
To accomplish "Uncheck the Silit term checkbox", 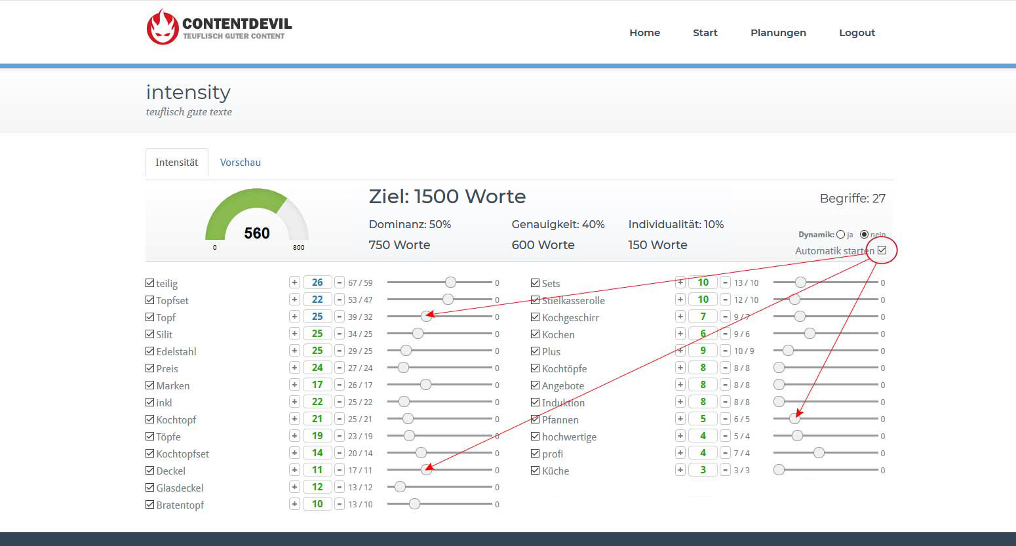I will pyautogui.click(x=150, y=334).
